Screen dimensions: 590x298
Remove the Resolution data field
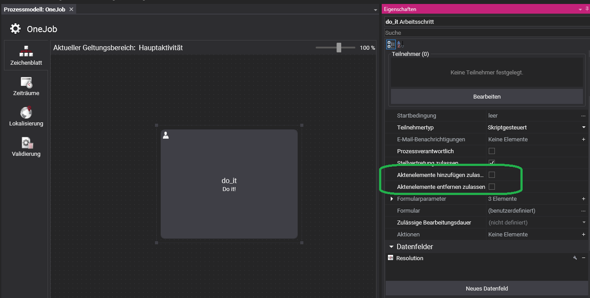[x=584, y=258]
